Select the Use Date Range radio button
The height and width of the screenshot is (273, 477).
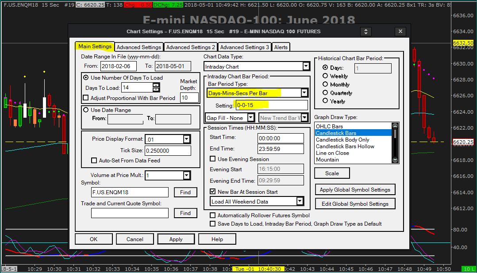pos(86,110)
